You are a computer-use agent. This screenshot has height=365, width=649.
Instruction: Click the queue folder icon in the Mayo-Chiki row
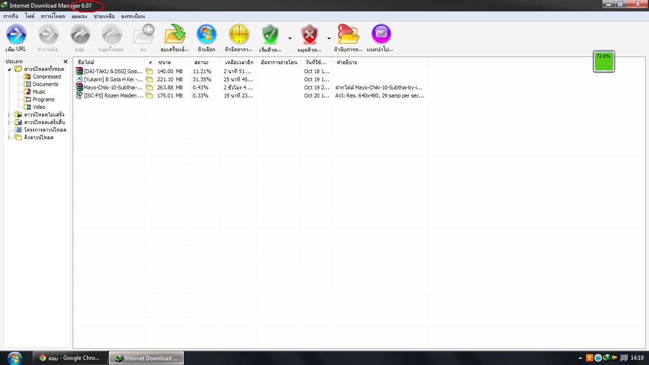149,87
